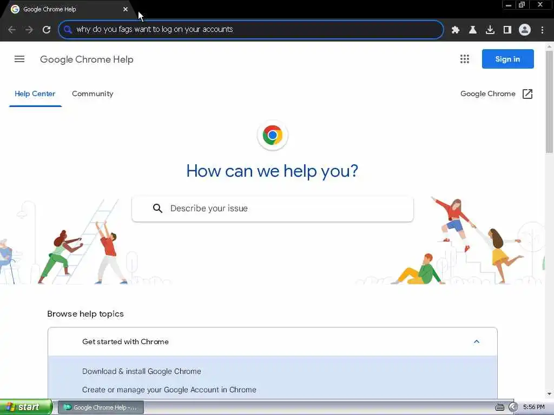The height and width of the screenshot is (415, 554).
Task: Reload the page with the refresh icon
Action: click(47, 30)
